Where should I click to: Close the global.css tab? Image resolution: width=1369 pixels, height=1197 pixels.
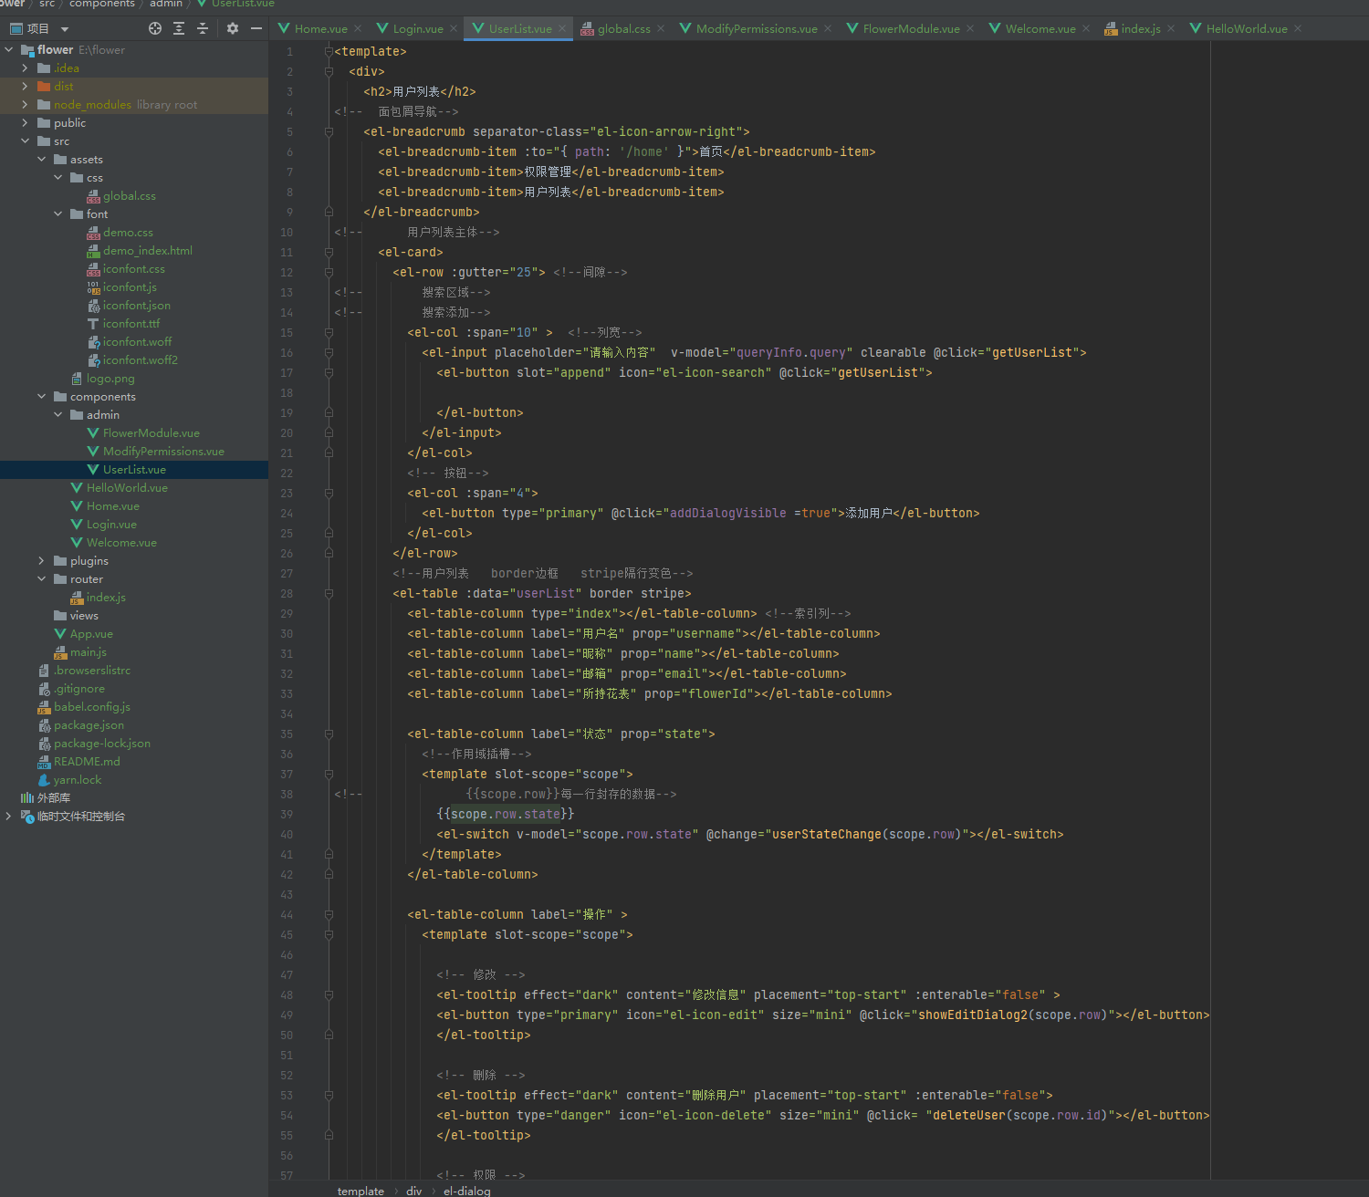point(661,28)
